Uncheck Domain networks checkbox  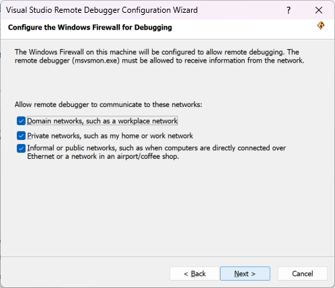click(21, 121)
